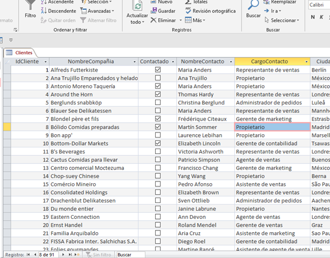Click the Buscar magnifier in ribbon
Image resolution: width=330 pixels, height=258 pixels.
pos(253,7)
